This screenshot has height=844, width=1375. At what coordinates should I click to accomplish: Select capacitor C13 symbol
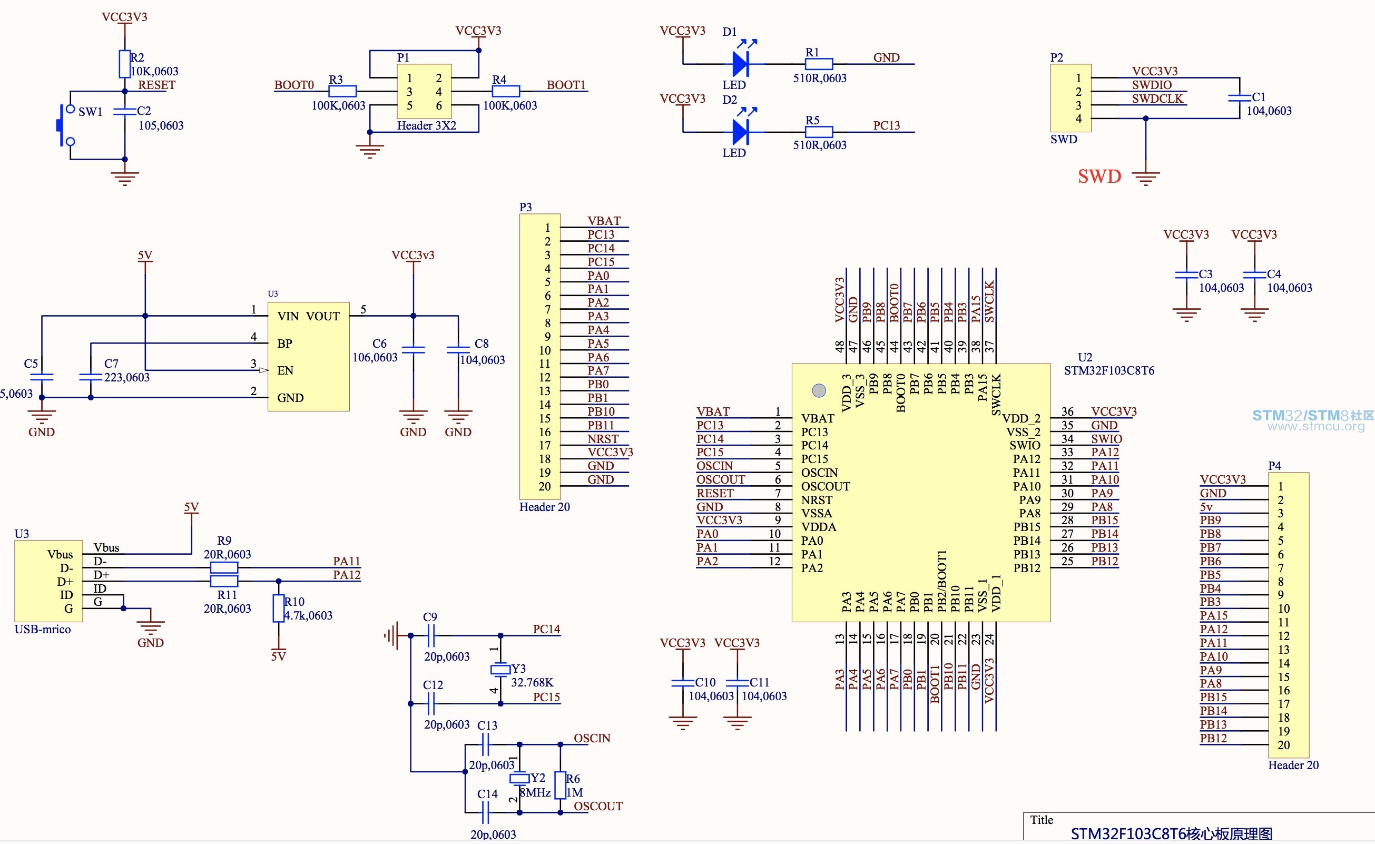485,744
